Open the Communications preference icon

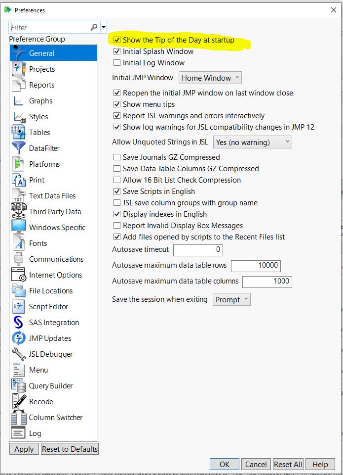(x=19, y=259)
